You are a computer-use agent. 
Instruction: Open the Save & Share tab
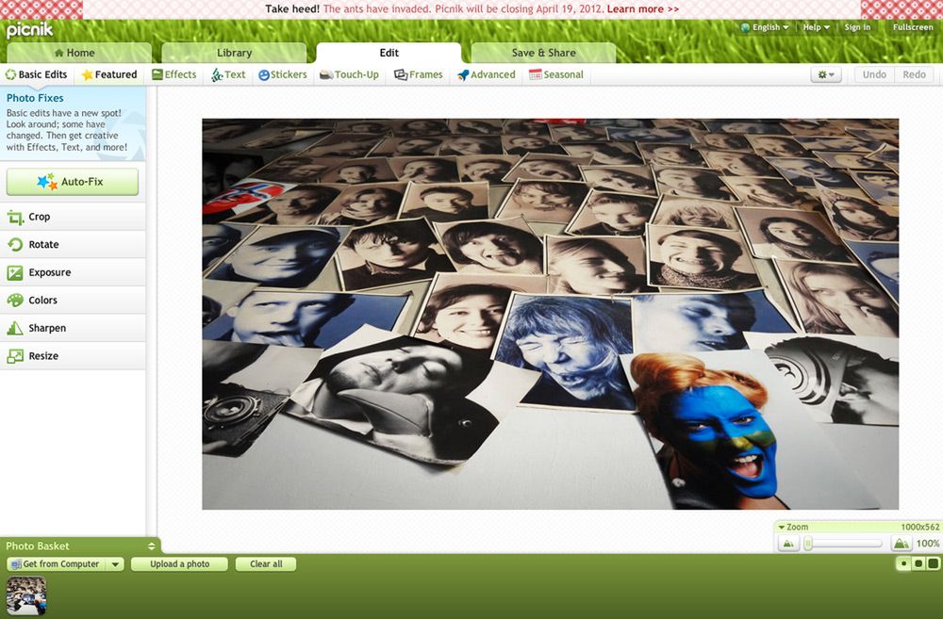tap(544, 53)
